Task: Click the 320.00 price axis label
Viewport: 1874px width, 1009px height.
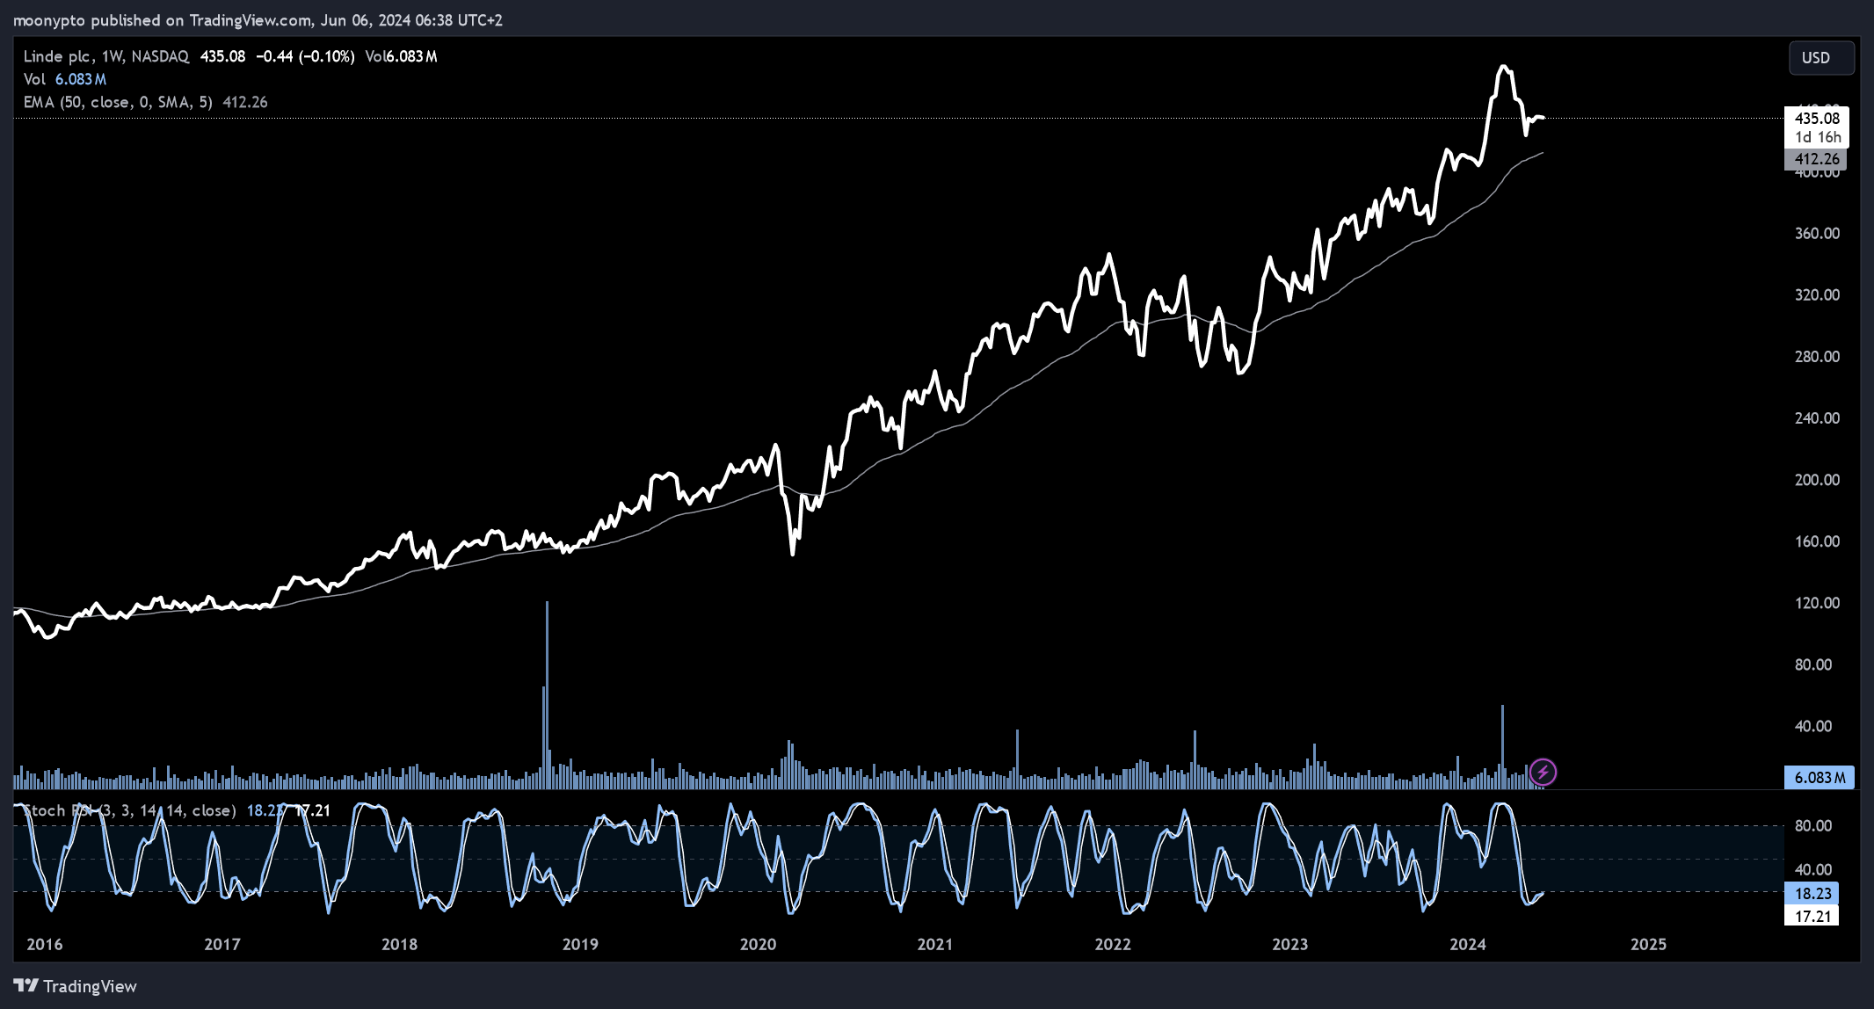Action: pos(1817,294)
